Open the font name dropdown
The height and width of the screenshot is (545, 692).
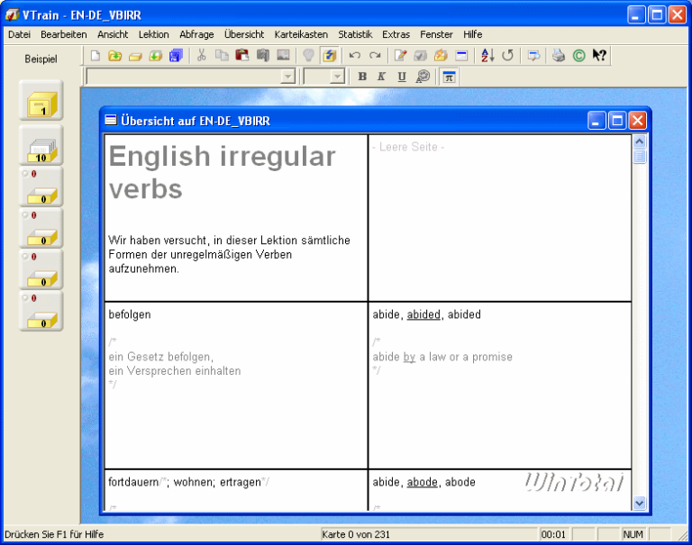coord(287,77)
